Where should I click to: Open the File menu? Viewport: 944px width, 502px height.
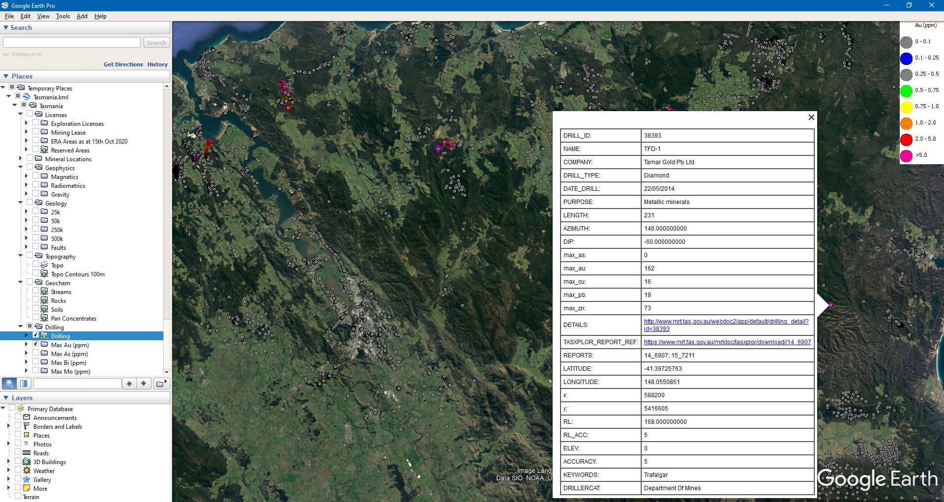9,16
